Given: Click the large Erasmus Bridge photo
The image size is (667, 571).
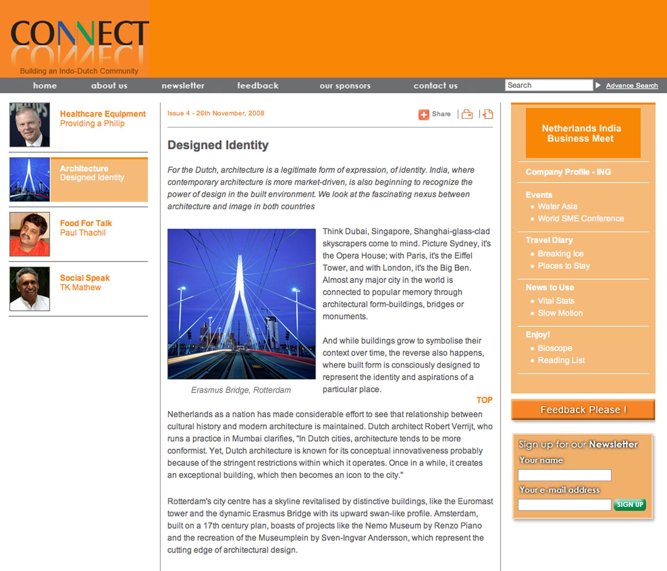Looking at the screenshot, I should pos(241,304).
